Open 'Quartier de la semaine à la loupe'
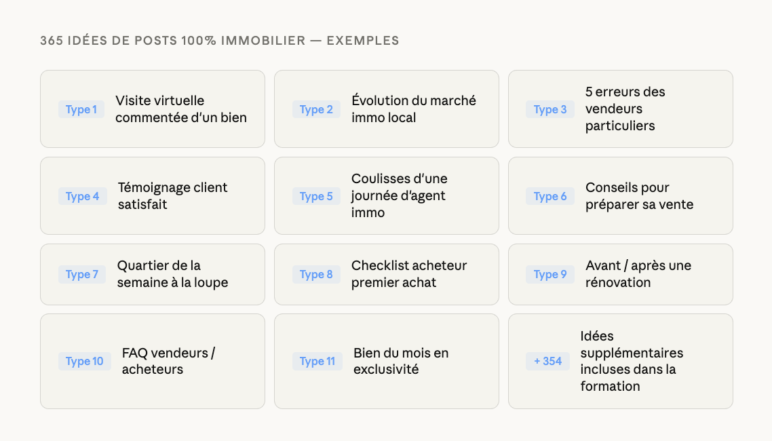The image size is (772, 441). [172, 274]
